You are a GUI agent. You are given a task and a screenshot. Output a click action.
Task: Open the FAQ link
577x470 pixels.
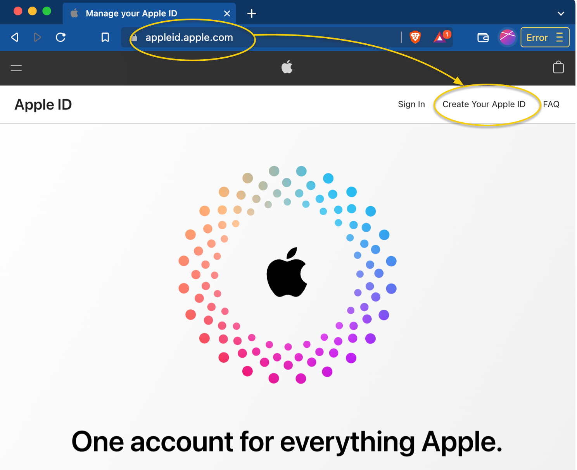tap(551, 104)
